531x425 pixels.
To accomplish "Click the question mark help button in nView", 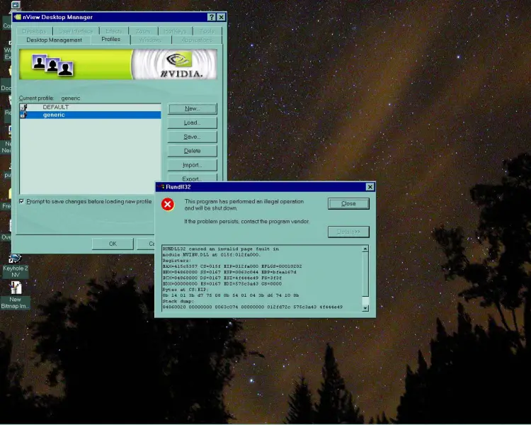I will [211, 17].
